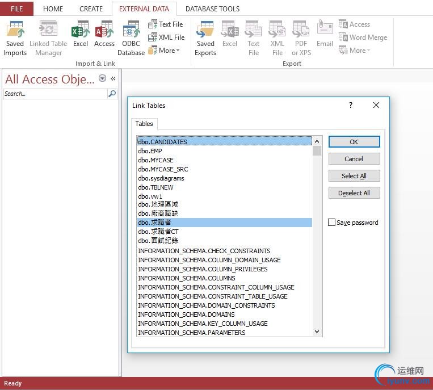433x390 pixels.
Task: Click the navigation pane search magnifier
Action: pyautogui.click(x=112, y=94)
